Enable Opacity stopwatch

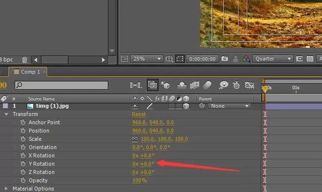pyautogui.click(x=23, y=180)
